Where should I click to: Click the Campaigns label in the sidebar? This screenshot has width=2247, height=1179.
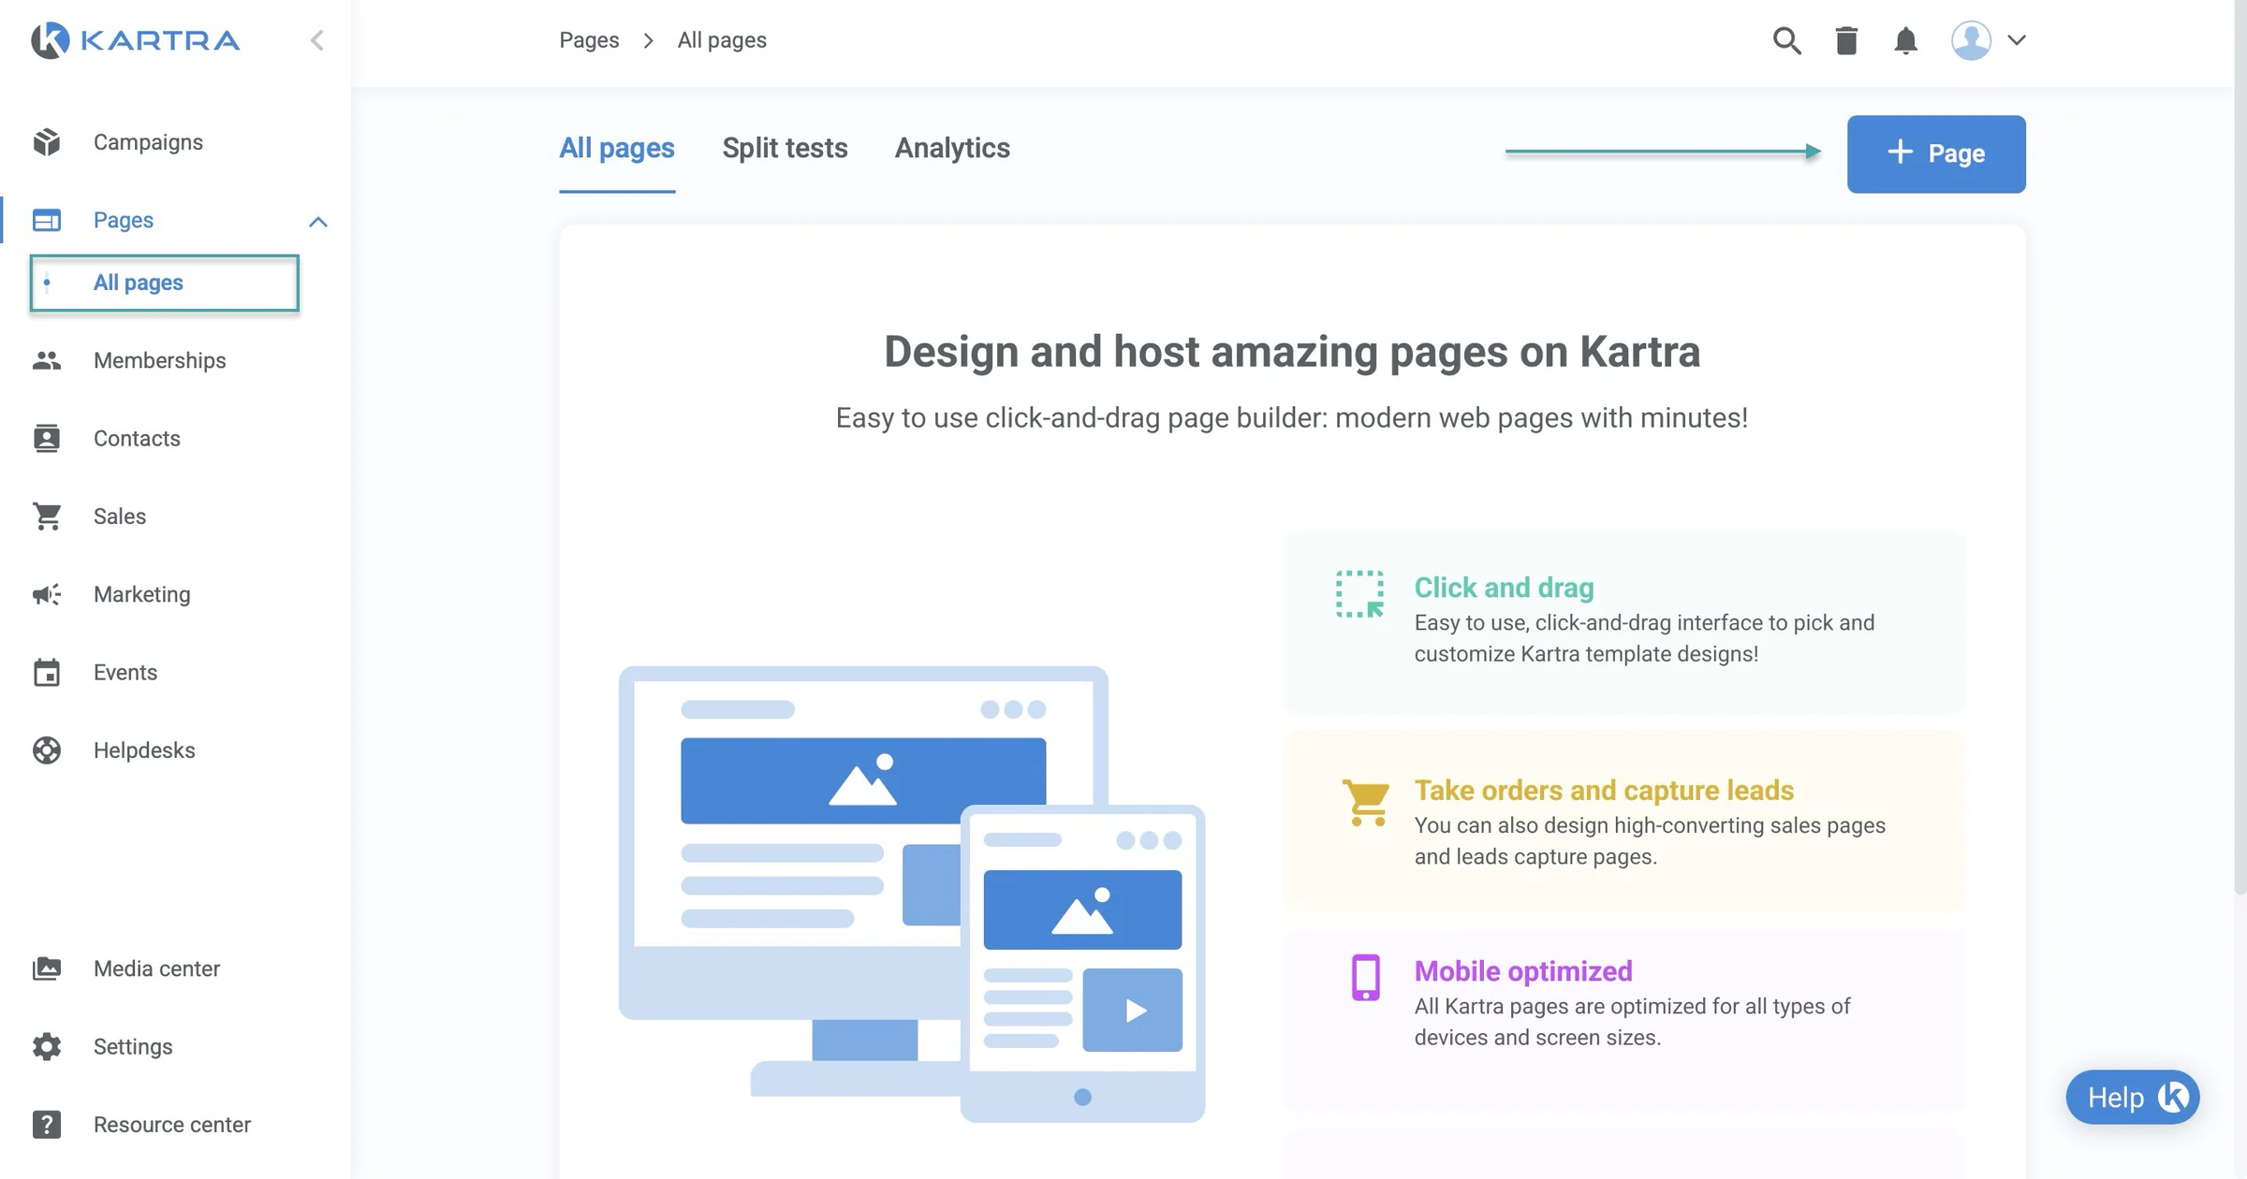[148, 142]
